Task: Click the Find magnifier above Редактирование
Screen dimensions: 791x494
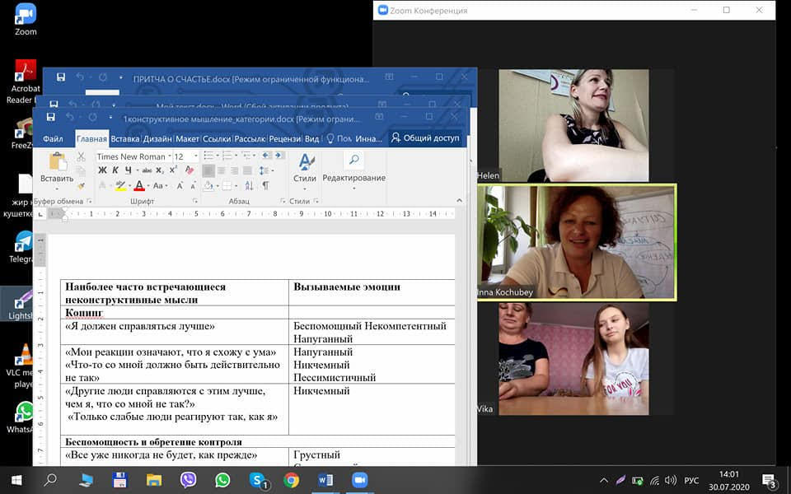Action: pos(354,161)
